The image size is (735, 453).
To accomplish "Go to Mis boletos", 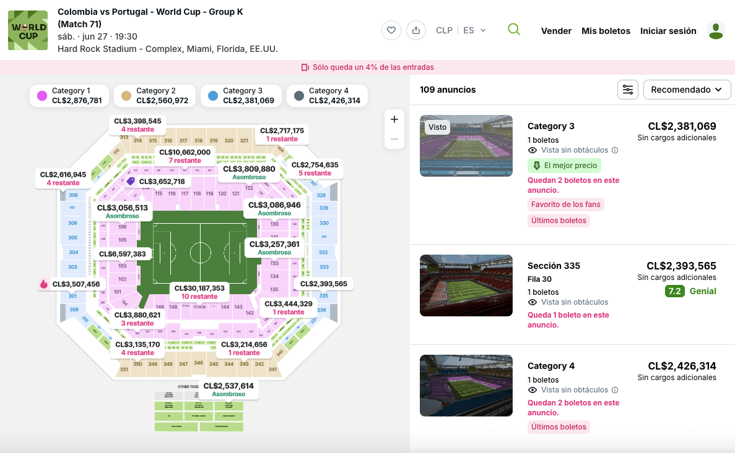I will click(606, 31).
